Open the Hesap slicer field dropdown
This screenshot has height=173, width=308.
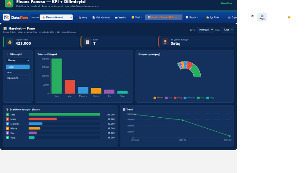coord(18,60)
